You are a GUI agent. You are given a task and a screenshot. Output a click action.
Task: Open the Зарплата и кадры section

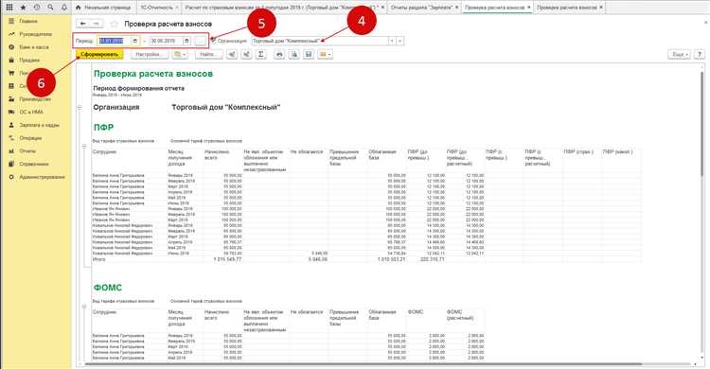coord(39,125)
